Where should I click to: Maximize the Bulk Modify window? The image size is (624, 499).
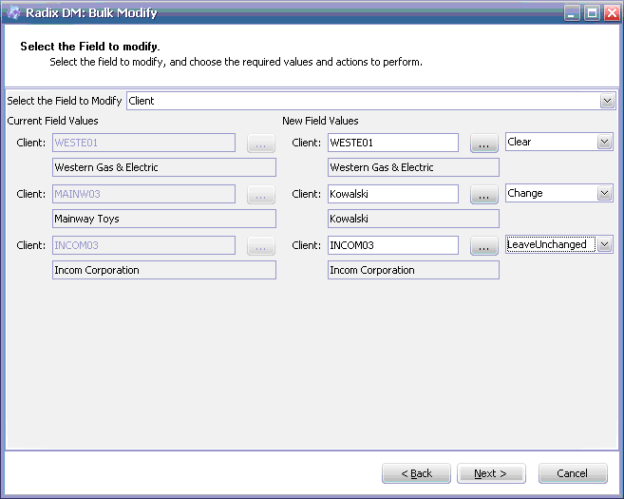pyautogui.click(x=592, y=13)
